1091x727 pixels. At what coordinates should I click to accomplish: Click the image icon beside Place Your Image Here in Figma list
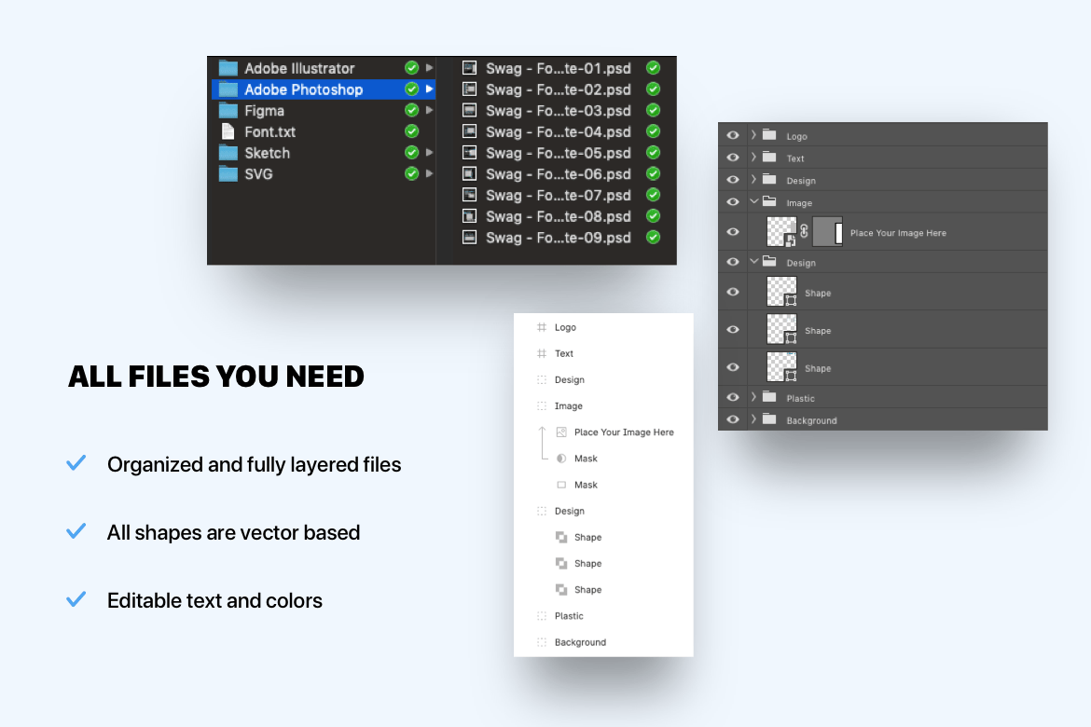561,432
